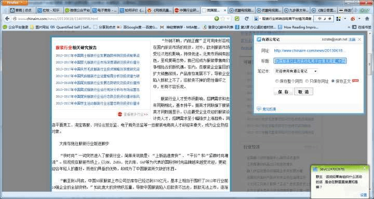Click the 中 input-method toolbar button
The height and width of the screenshot is (199, 374).
[319, 19]
